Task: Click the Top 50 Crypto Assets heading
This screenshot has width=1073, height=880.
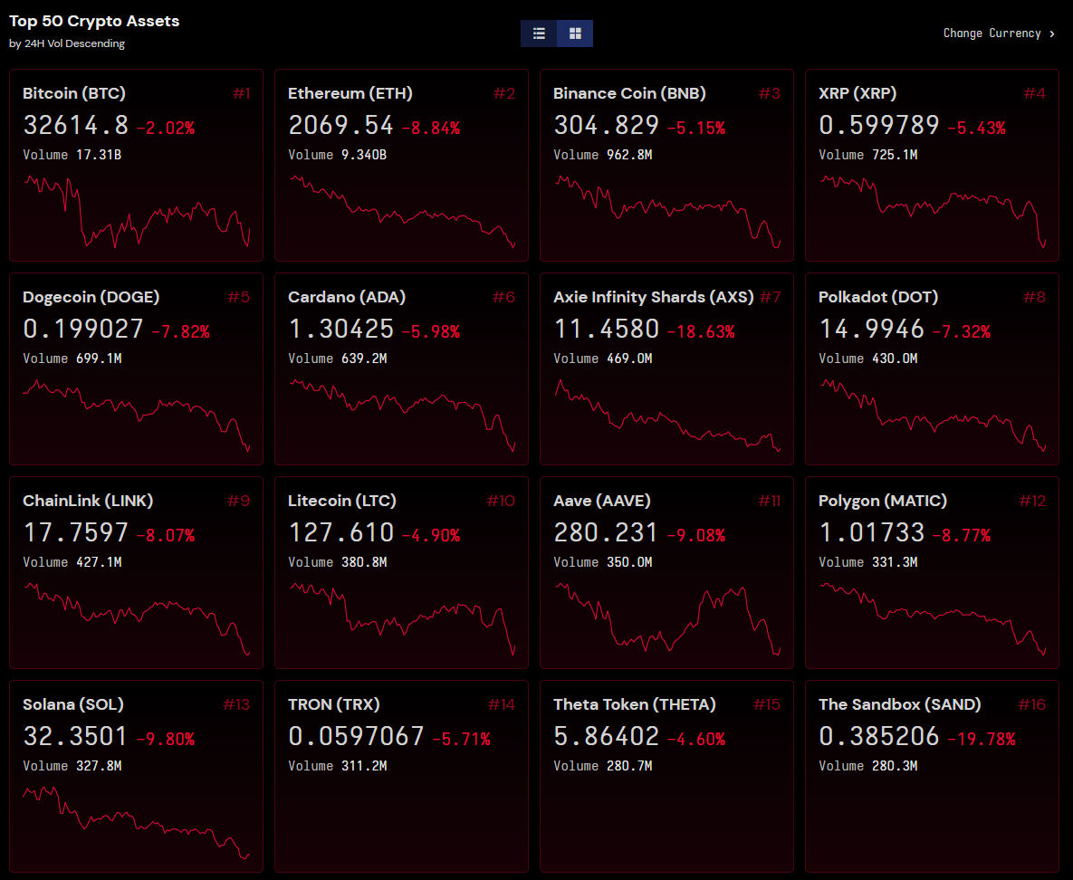Action: click(x=94, y=21)
